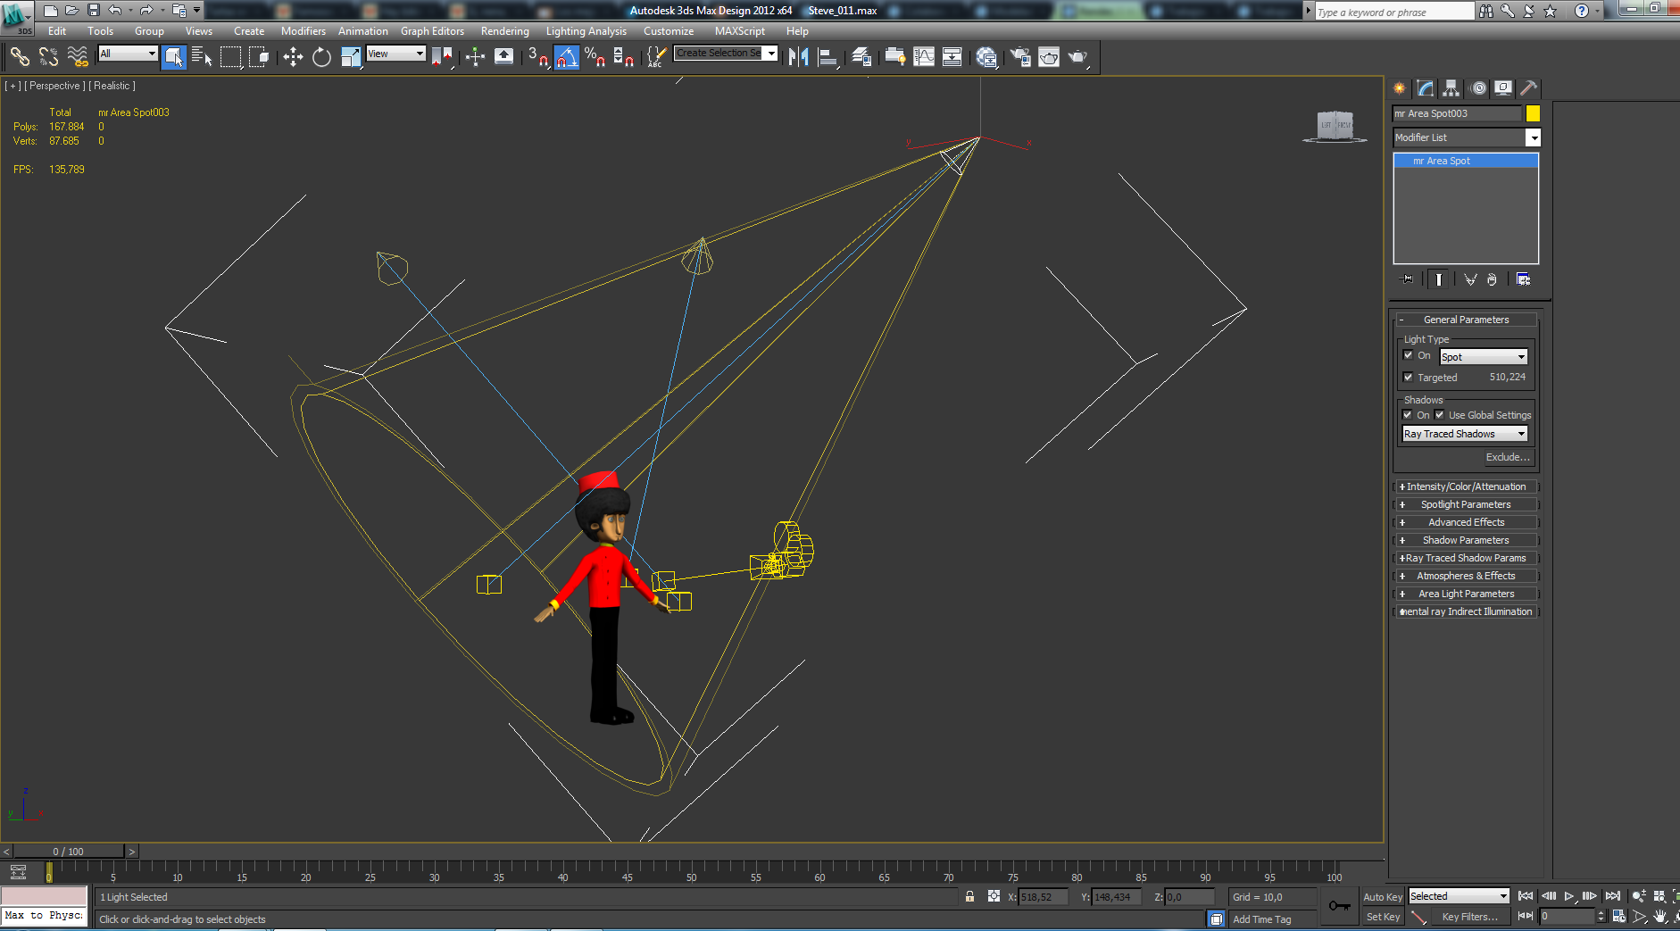Switch to the Motion command panel
Viewport: 1680px width, 931px height.
1478,88
